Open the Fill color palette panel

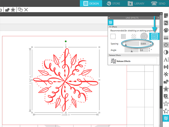pos(166,30)
